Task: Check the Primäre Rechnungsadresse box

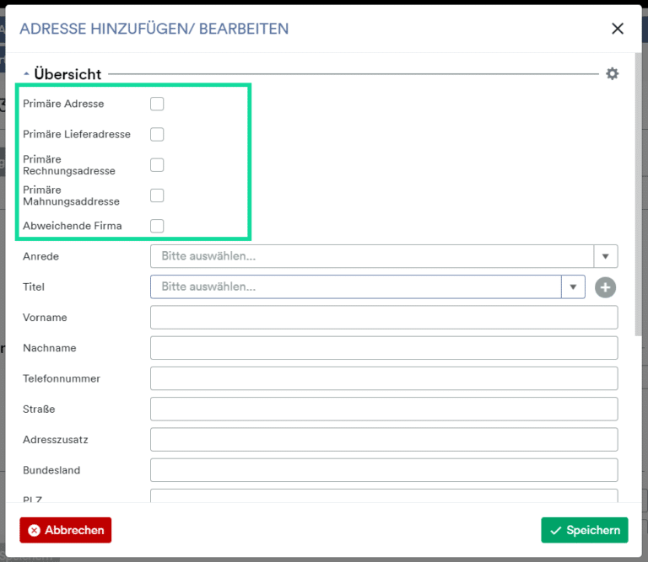Action: pyautogui.click(x=157, y=165)
